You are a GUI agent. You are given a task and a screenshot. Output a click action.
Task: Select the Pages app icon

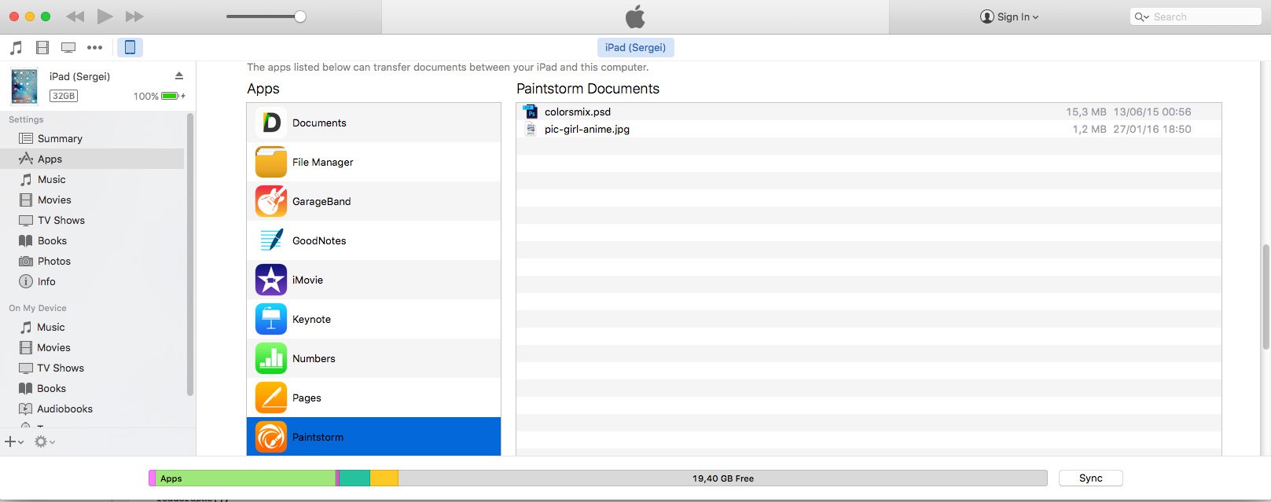click(271, 398)
